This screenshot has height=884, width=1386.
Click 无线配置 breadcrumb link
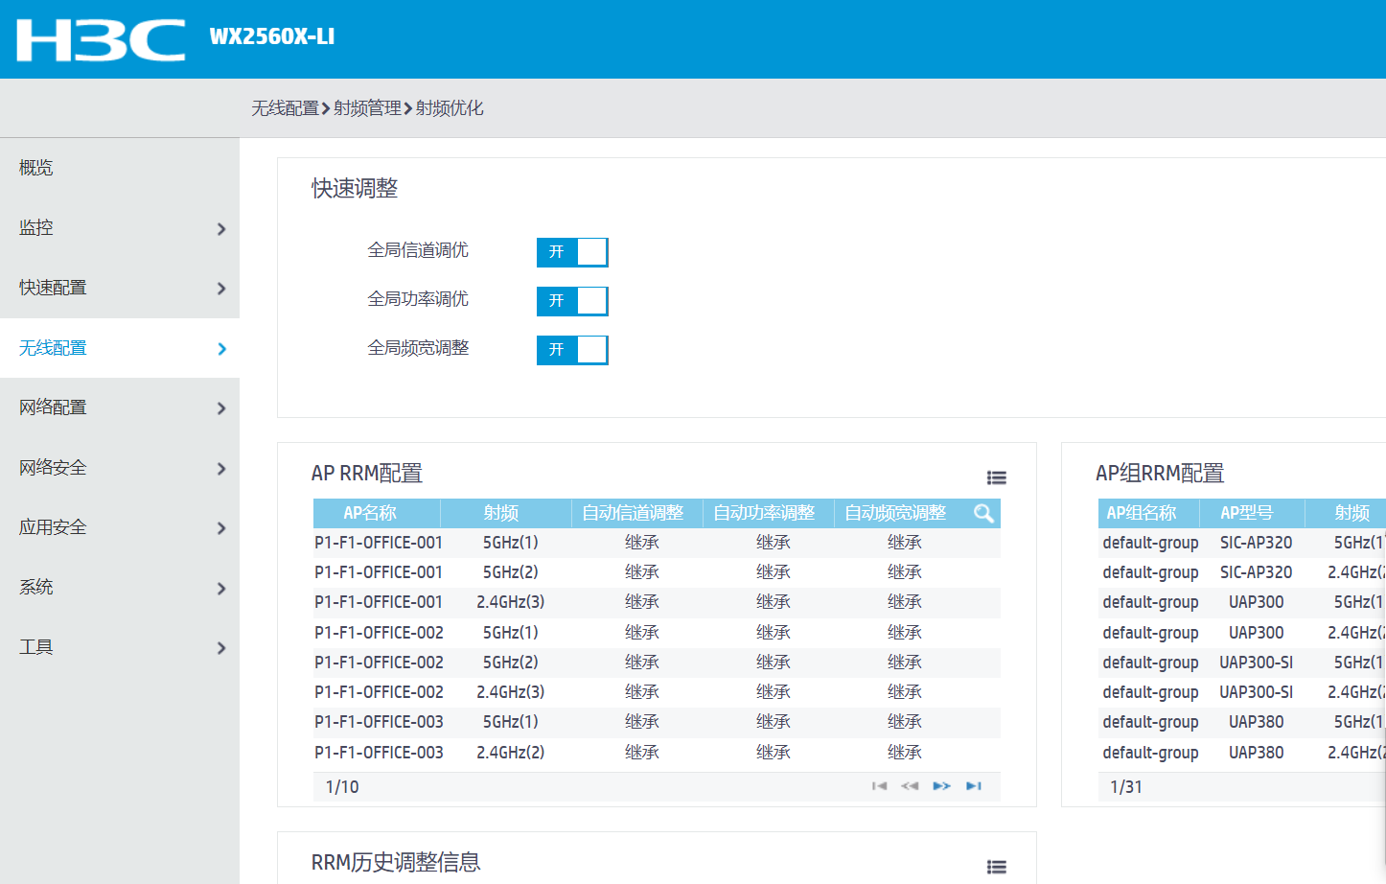[285, 108]
